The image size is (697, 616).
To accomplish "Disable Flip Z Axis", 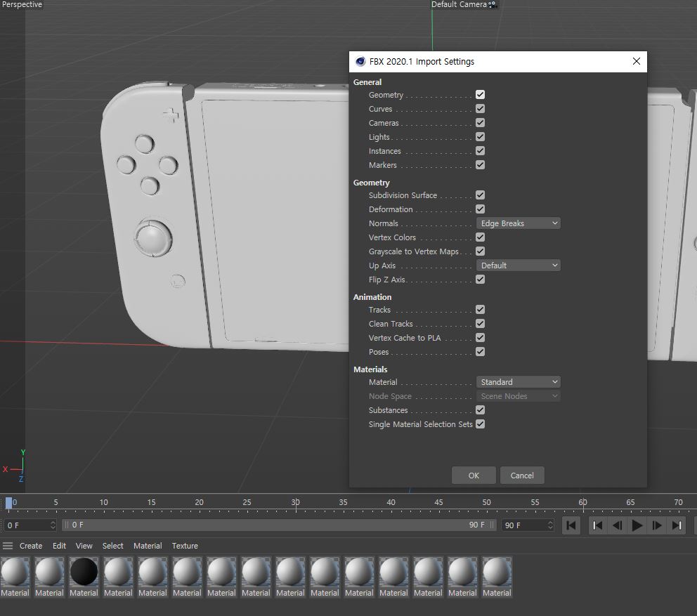I will click(x=480, y=280).
